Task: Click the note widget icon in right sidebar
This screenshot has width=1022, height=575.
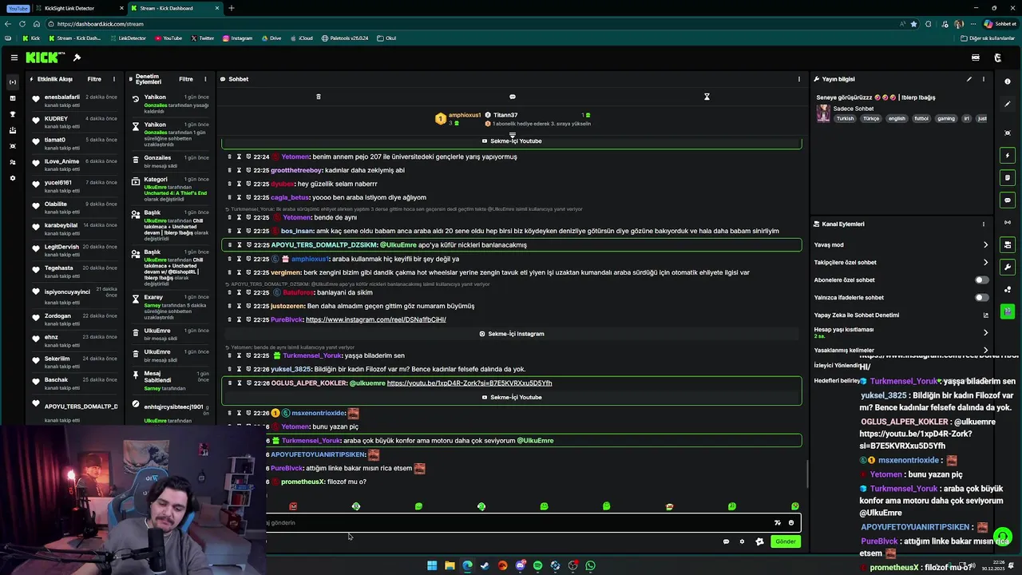Action: point(1008,178)
